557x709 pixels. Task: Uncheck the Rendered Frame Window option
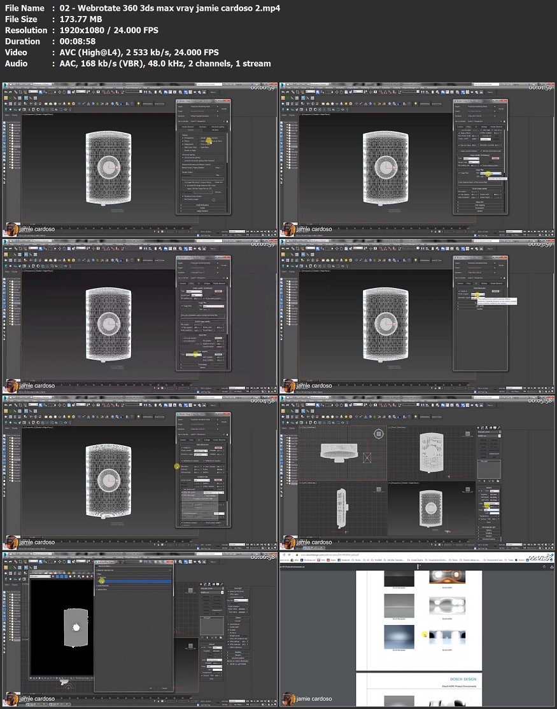182,196
